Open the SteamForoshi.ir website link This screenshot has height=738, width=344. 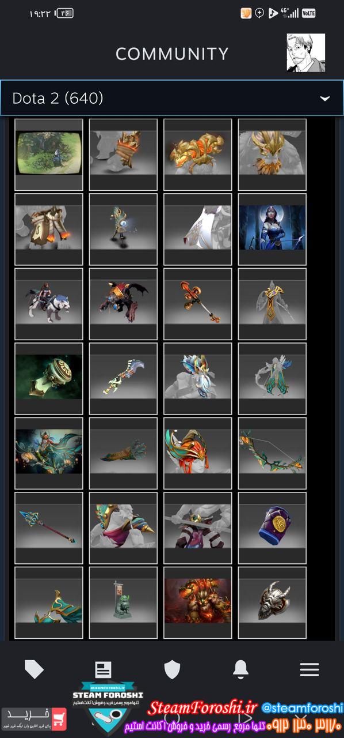pos(202,708)
